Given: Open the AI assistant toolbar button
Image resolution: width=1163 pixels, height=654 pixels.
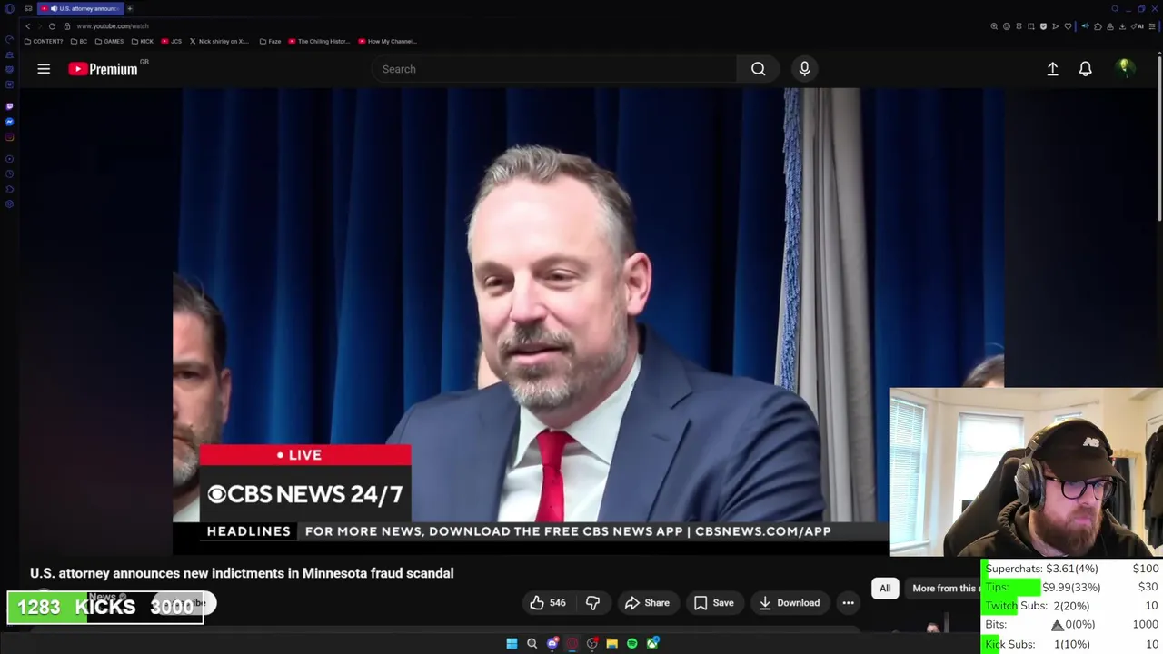Looking at the screenshot, I should pyautogui.click(x=1139, y=26).
